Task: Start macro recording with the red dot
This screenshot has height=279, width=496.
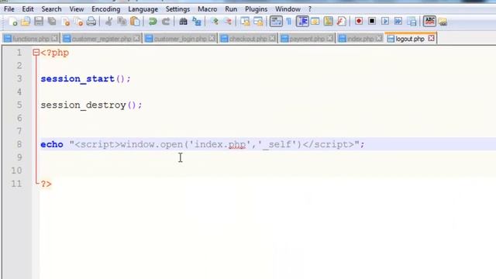Action: 359,21
